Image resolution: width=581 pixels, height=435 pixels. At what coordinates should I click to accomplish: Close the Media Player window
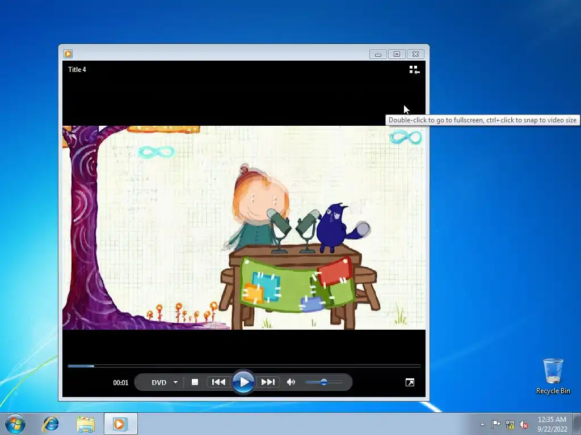(416, 54)
